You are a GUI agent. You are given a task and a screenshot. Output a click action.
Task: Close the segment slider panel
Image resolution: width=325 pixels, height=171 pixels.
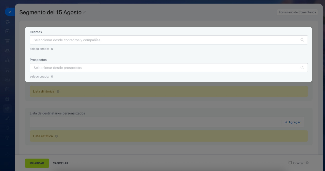click(x=10, y=12)
